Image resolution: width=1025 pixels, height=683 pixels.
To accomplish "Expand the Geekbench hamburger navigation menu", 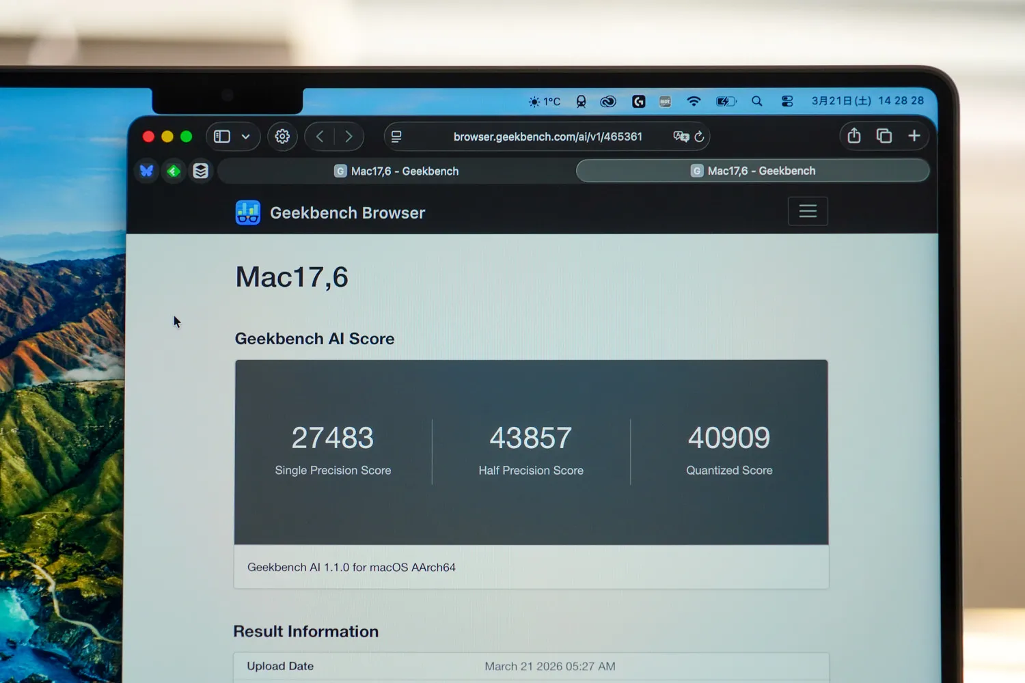I will click(x=808, y=211).
